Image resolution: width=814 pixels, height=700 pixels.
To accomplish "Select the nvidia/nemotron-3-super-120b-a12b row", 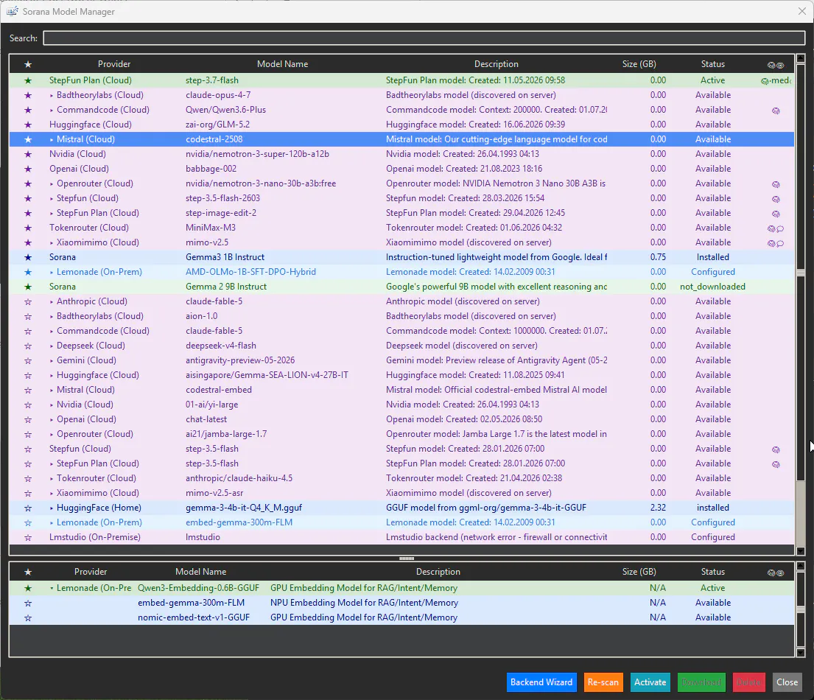I will [x=401, y=154].
